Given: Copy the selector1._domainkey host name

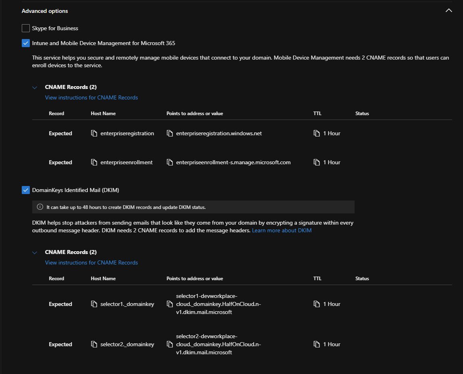Looking at the screenshot, I should pos(94,304).
